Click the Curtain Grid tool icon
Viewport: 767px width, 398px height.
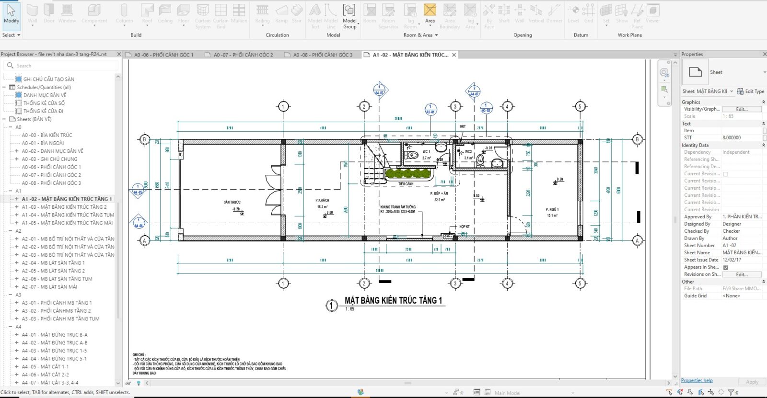[x=221, y=10]
